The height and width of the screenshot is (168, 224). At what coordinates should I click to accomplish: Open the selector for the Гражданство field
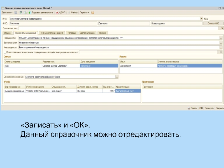point(221,38)
